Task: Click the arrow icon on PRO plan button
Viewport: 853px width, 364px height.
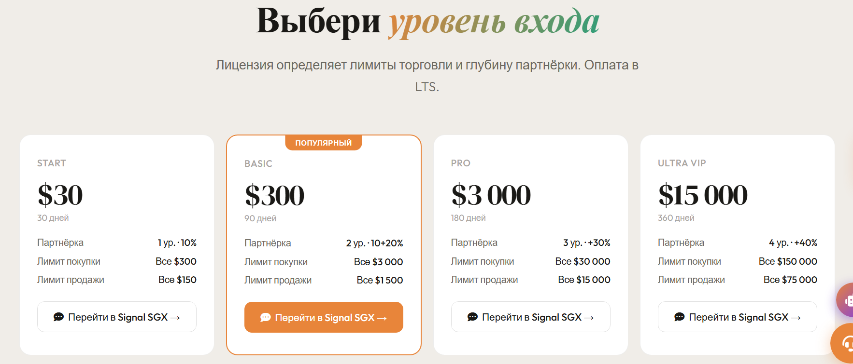Action: [589, 318]
